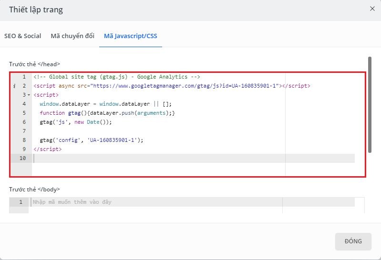Viewport: 381px width, 260px height.
Task: Click the closing </script> tag on line 9
Action: coord(48,149)
